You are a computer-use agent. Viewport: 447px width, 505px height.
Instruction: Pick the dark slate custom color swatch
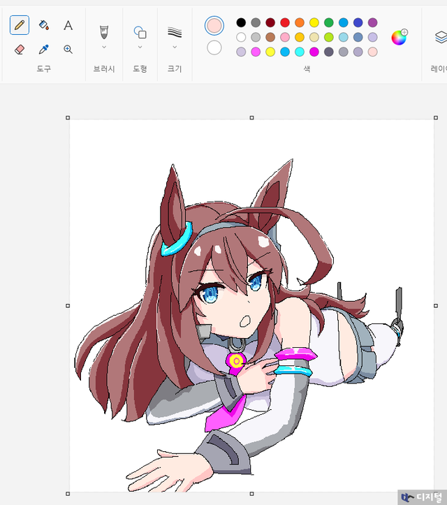[329, 52]
